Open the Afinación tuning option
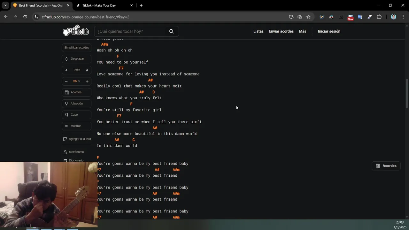This screenshot has width=409, height=230. point(77,103)
